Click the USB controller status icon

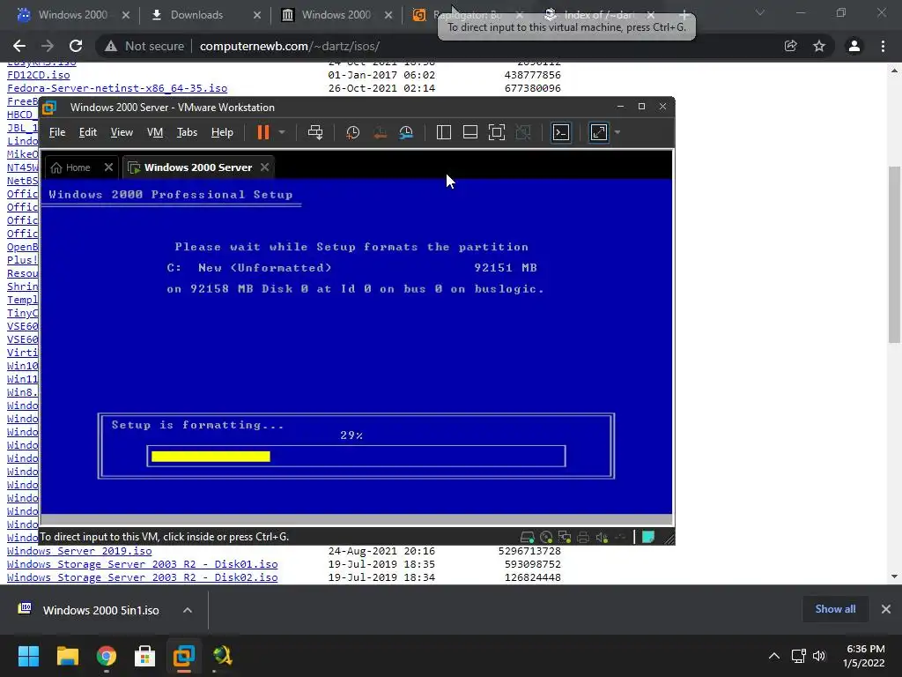point(620,537)
